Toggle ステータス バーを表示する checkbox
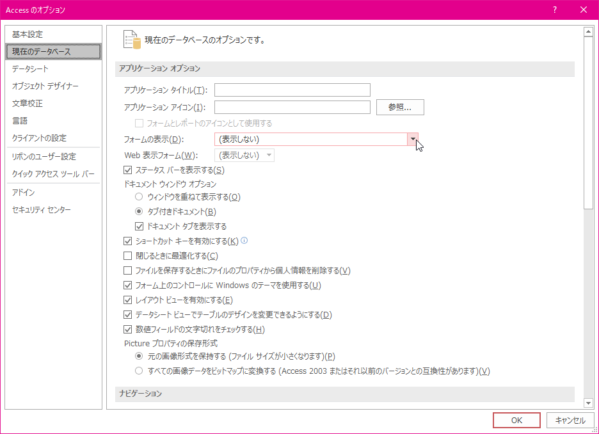The height and width of the screenshot is (434, 599). click(127, 170)
